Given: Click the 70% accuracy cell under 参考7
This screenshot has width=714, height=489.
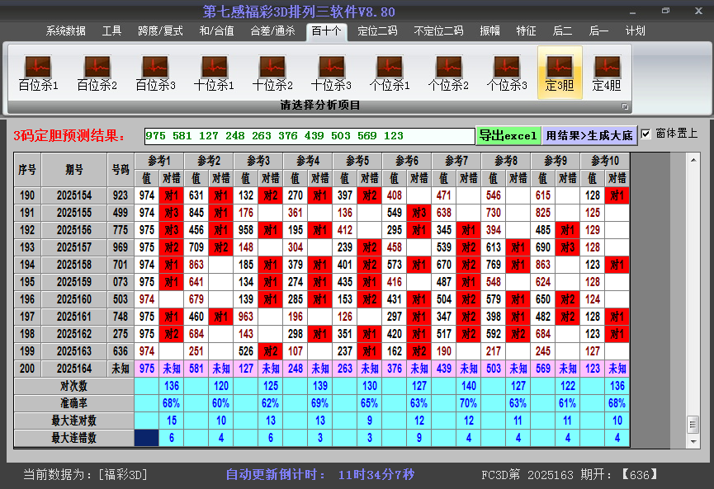Looking at the screenshot, I should [x=469, y=403].
